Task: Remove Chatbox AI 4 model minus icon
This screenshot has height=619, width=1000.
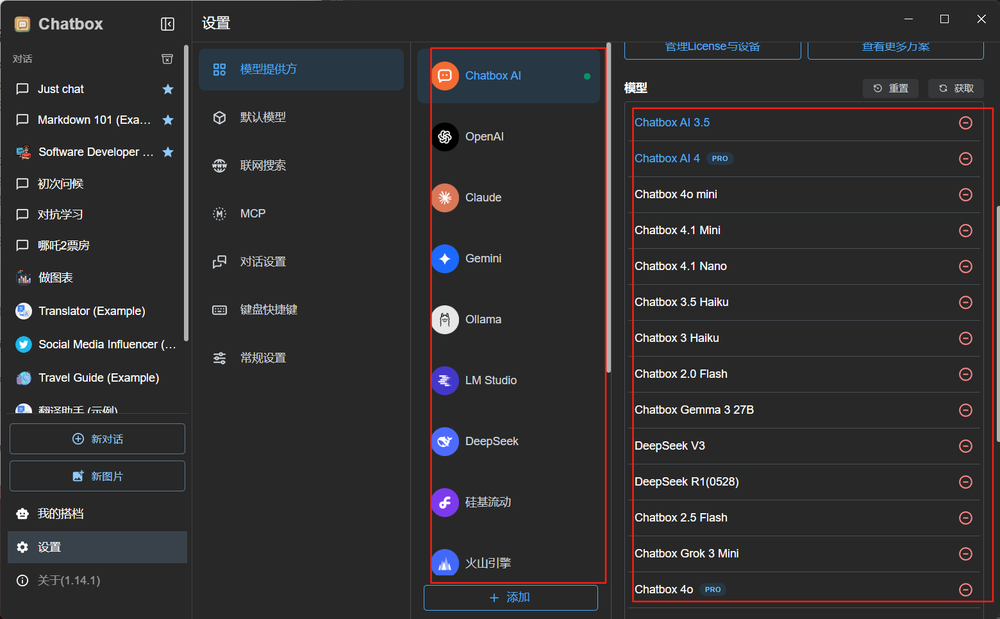Action: tap(965, 158)
